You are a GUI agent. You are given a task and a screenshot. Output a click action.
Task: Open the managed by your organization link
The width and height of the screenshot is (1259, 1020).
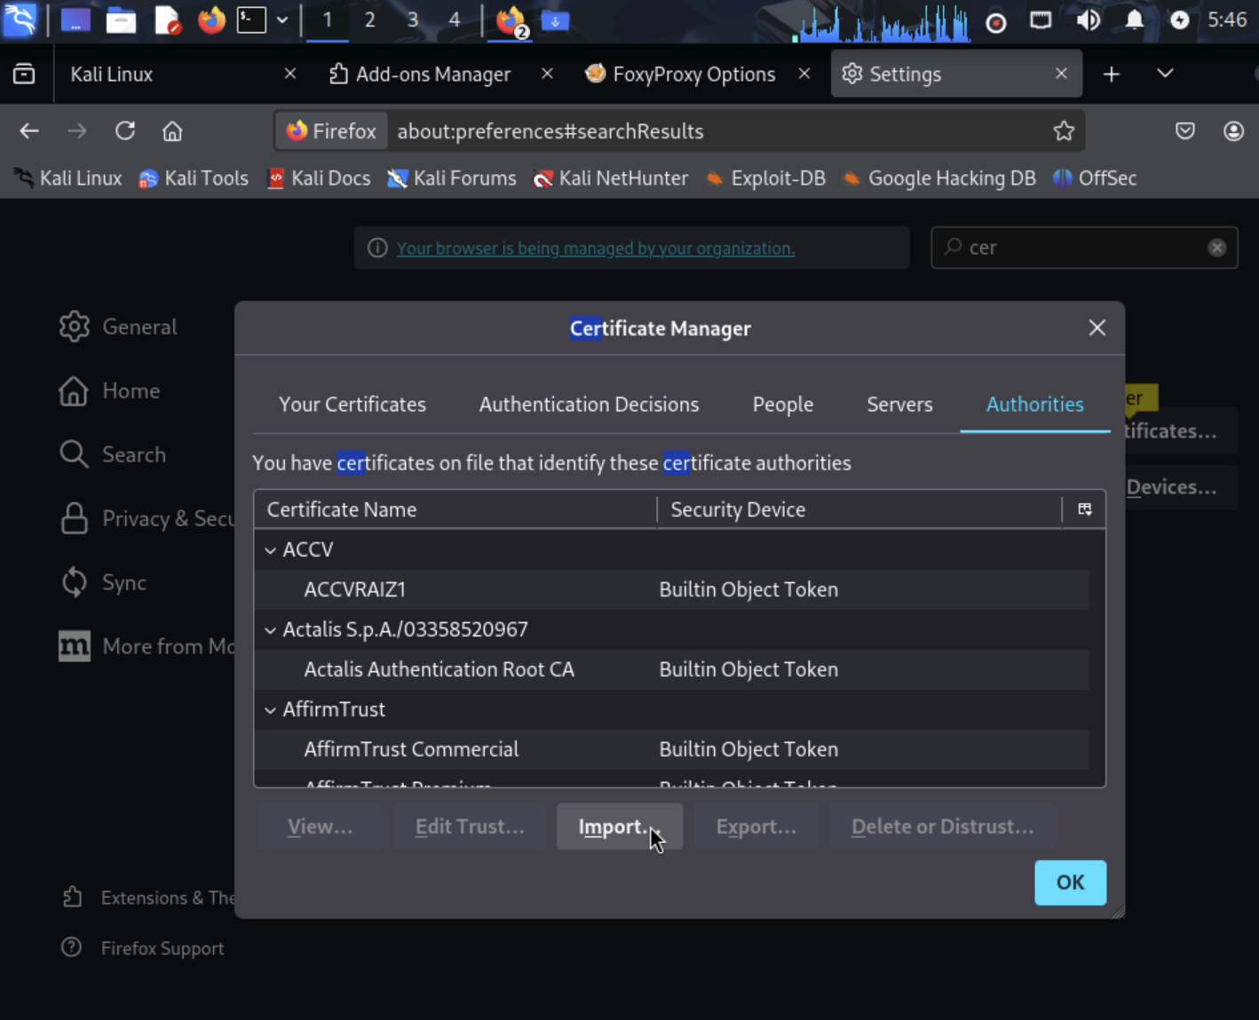click(x=595, y=249)
